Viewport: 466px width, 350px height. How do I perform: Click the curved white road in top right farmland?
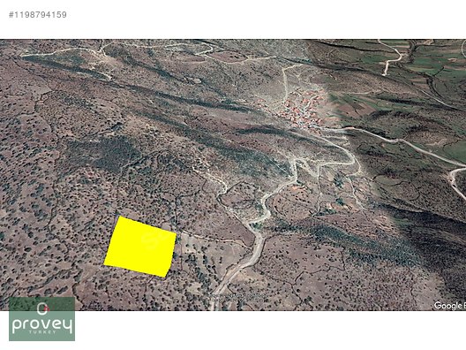point(392,57)
